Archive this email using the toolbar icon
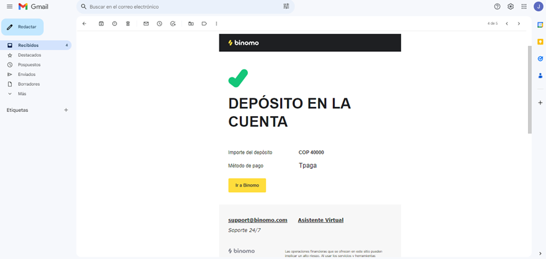546x259 pixels. point(101,23)
